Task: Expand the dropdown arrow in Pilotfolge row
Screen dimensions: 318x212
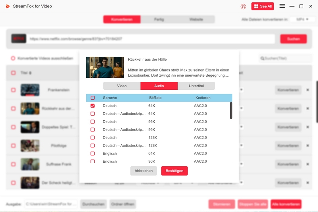Action: click(241, 145)
